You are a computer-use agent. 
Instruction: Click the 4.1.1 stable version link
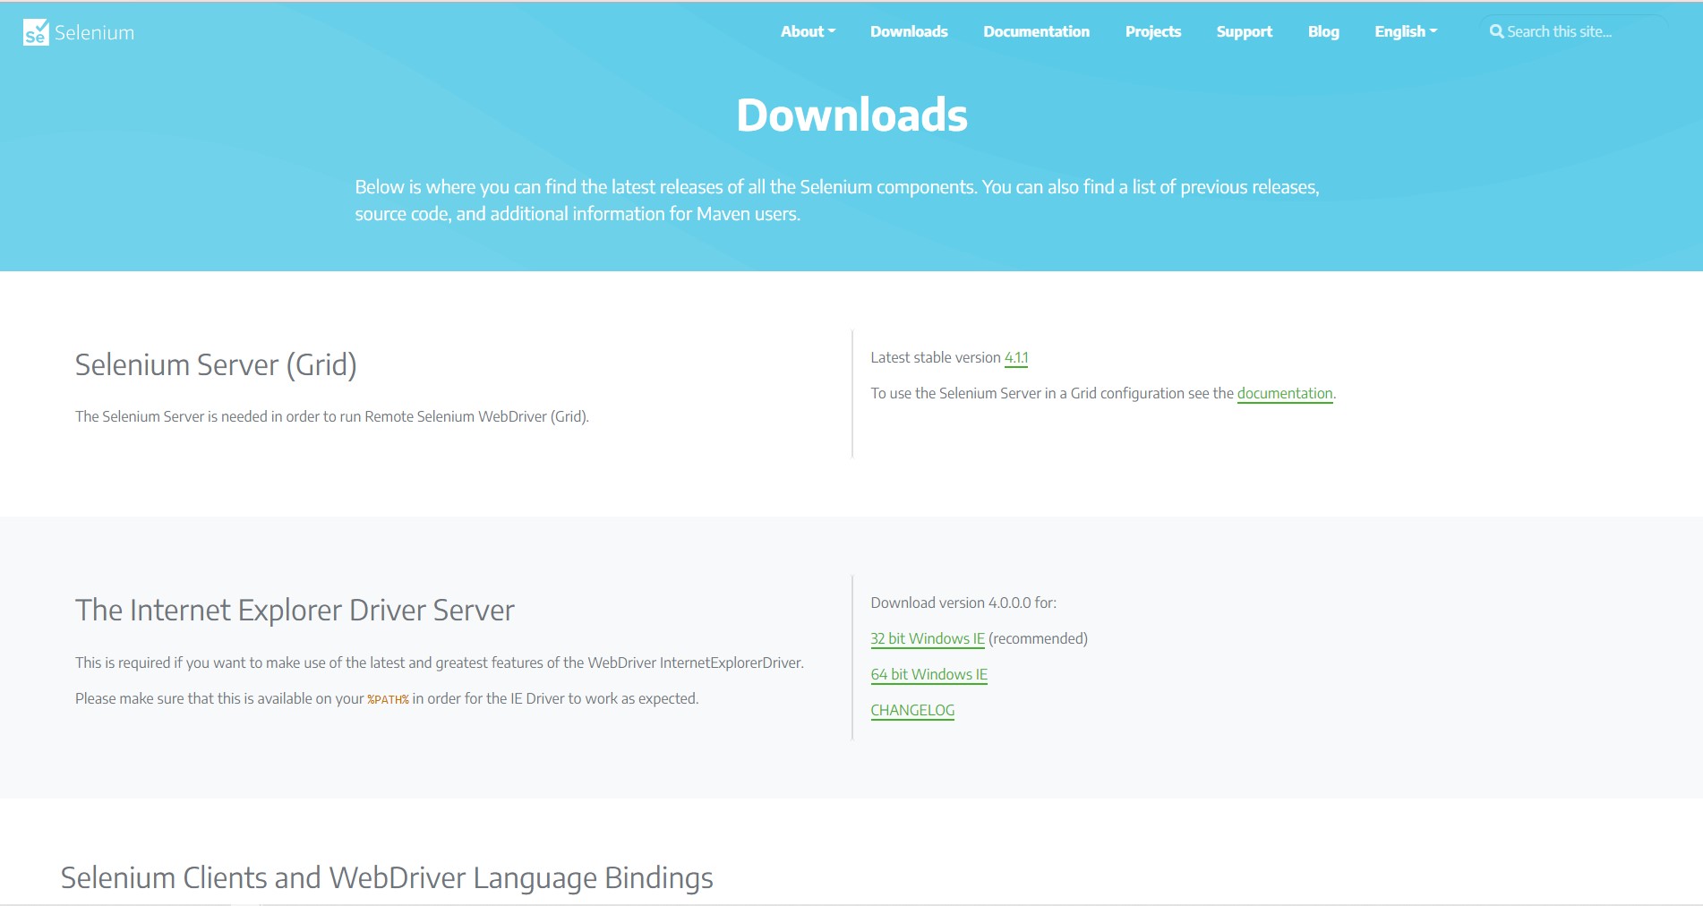tap(1016, 356)
